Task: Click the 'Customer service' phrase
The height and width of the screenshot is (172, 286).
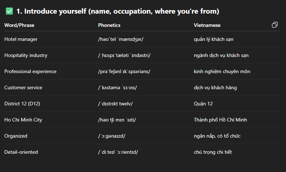Action: coord(23,87)
